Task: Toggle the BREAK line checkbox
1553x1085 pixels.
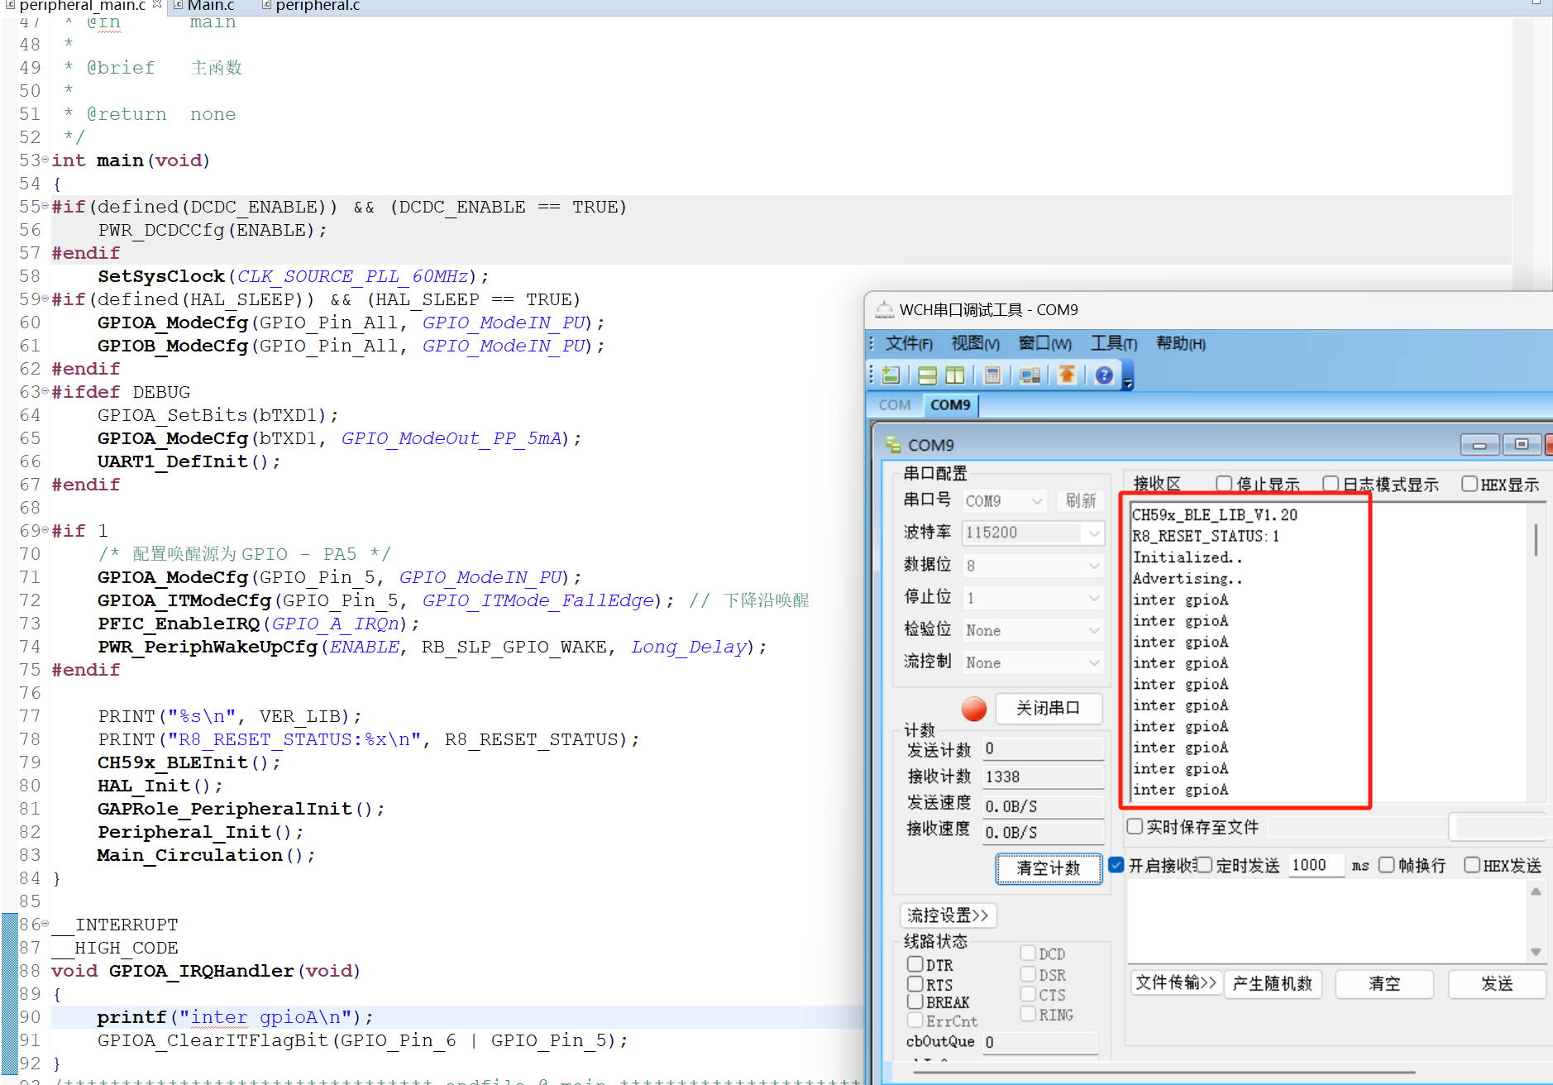Action: [x=915, y=1001]
